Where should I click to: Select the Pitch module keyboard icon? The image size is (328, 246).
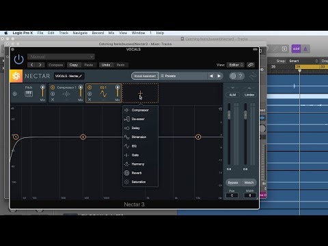(29, 94)
